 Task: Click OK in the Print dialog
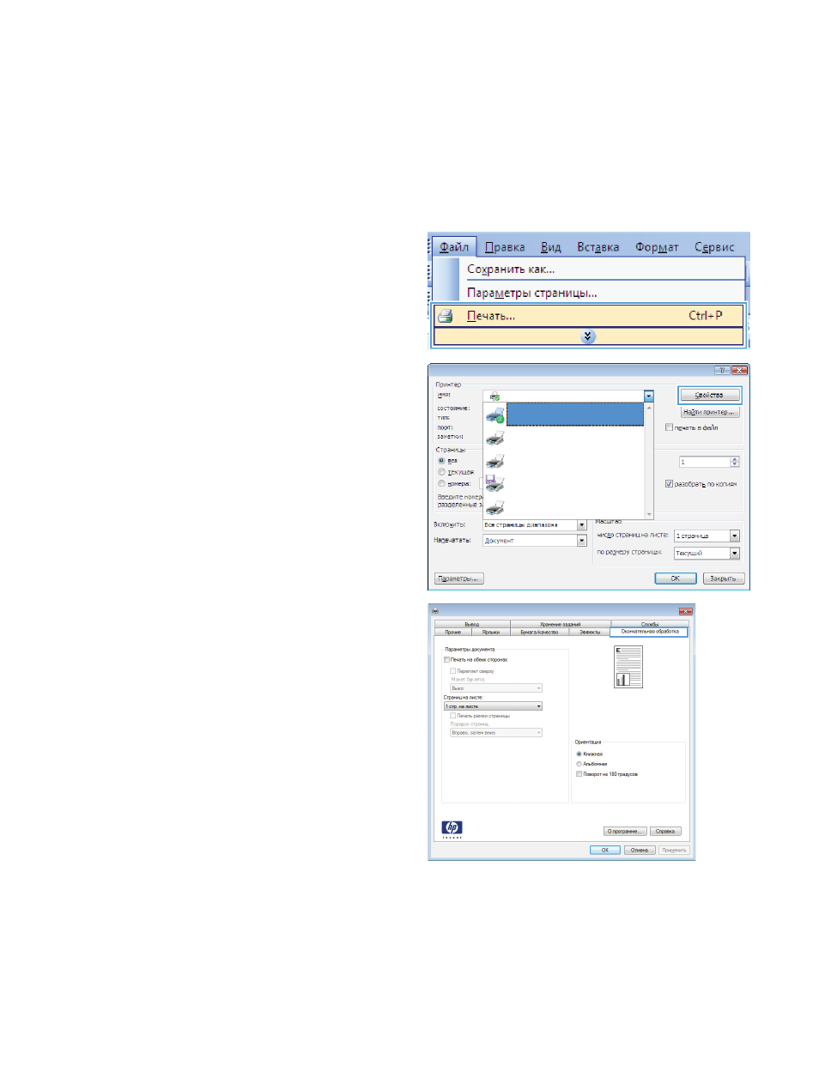pos(676,578)
